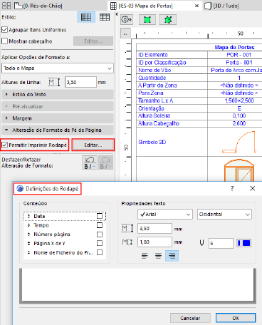Click Editar next to Permitir Imprimir Rodapé

click(93, 145)
